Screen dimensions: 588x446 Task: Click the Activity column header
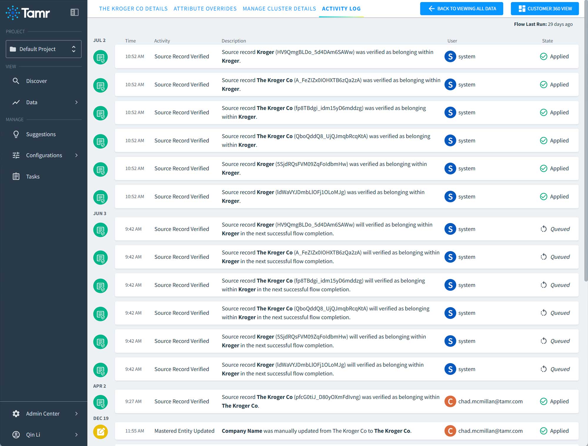(162, 41)
